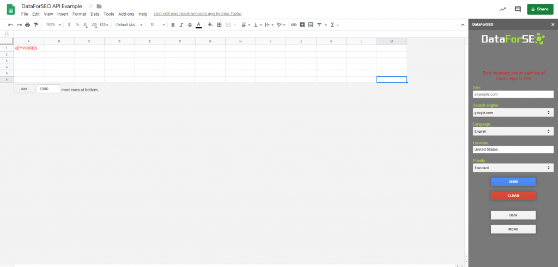Open the font family dropdown
The height and width of the screenshot is (267, 558).
(x=130, y=25)
